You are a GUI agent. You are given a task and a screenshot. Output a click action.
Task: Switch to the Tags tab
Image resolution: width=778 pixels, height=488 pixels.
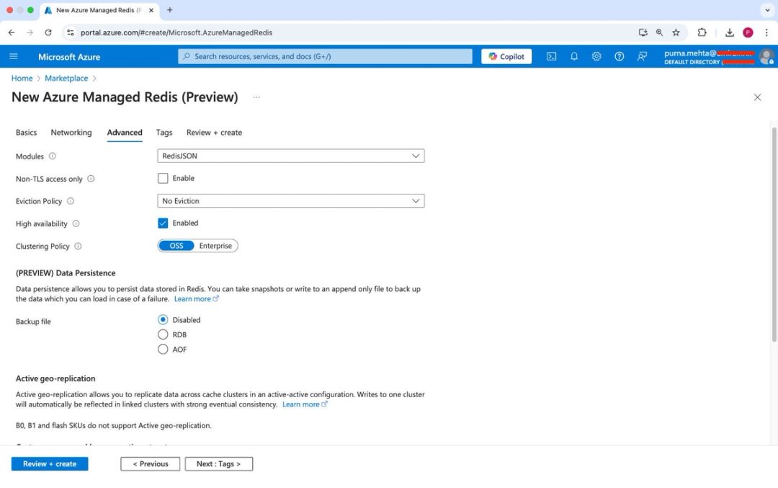[164, 133]
